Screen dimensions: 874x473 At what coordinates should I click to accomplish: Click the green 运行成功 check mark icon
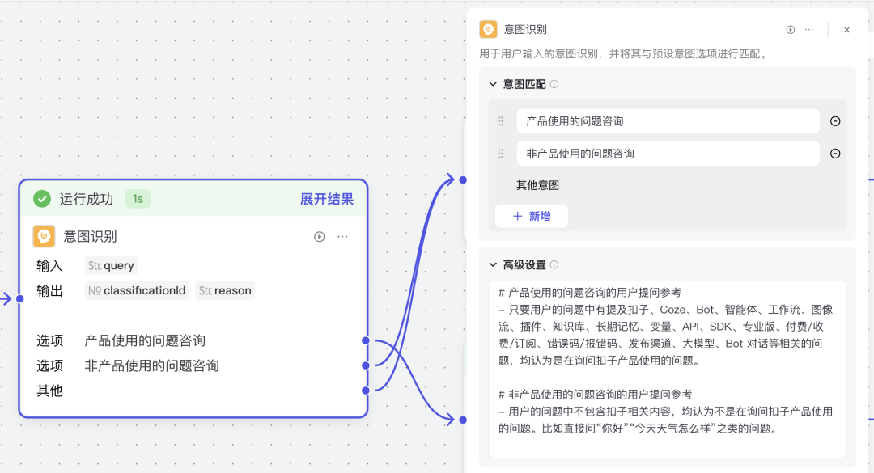point(42,199)
